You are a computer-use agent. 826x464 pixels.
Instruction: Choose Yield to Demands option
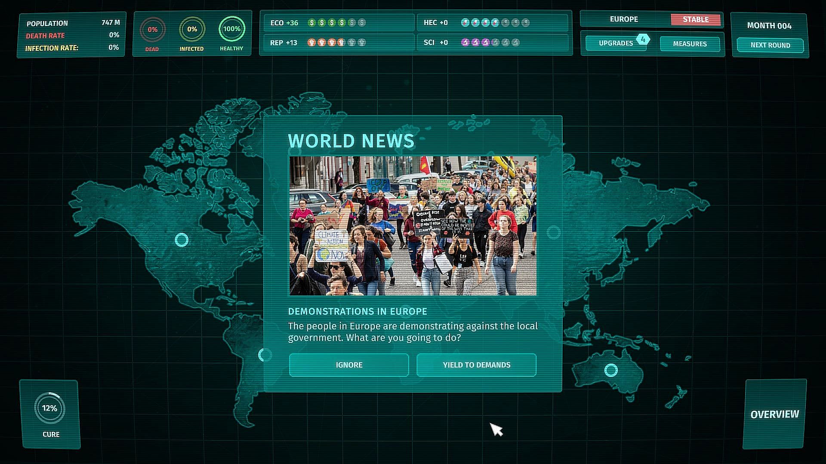476,365
